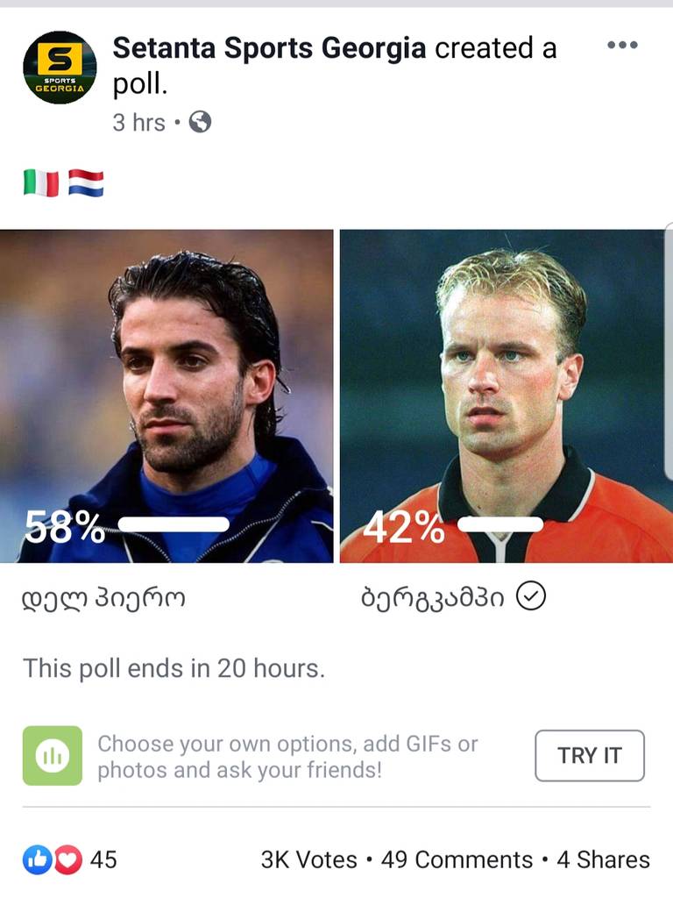View the 4 Shares list
Image resolution: width=673 pixels, height=898 pixels.
603,860
